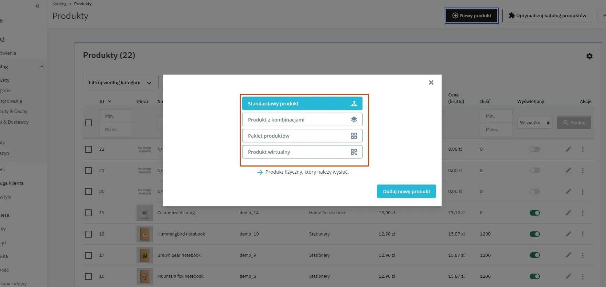Open the products list settings gear
The width and height of the screenshot is (606, 287).
[x=589, y=56]
